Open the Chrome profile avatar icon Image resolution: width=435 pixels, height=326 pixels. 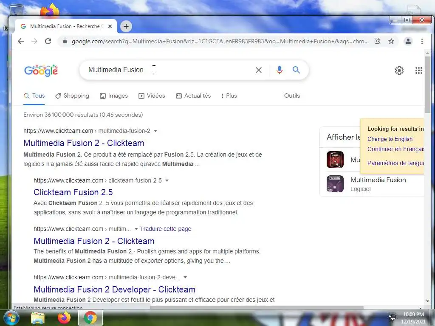(x=408, y=41)
